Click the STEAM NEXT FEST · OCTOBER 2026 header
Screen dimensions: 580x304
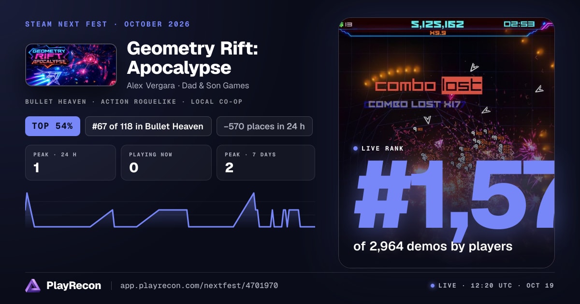point(107,24)
